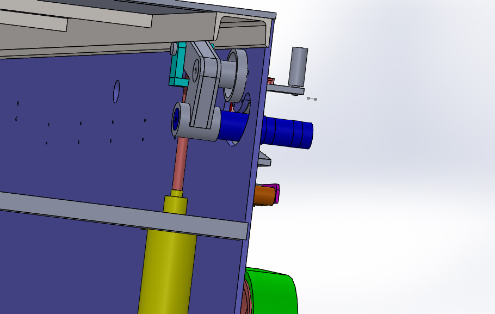Select the gray triangular bracket below blue shaft

coord(264,159)
